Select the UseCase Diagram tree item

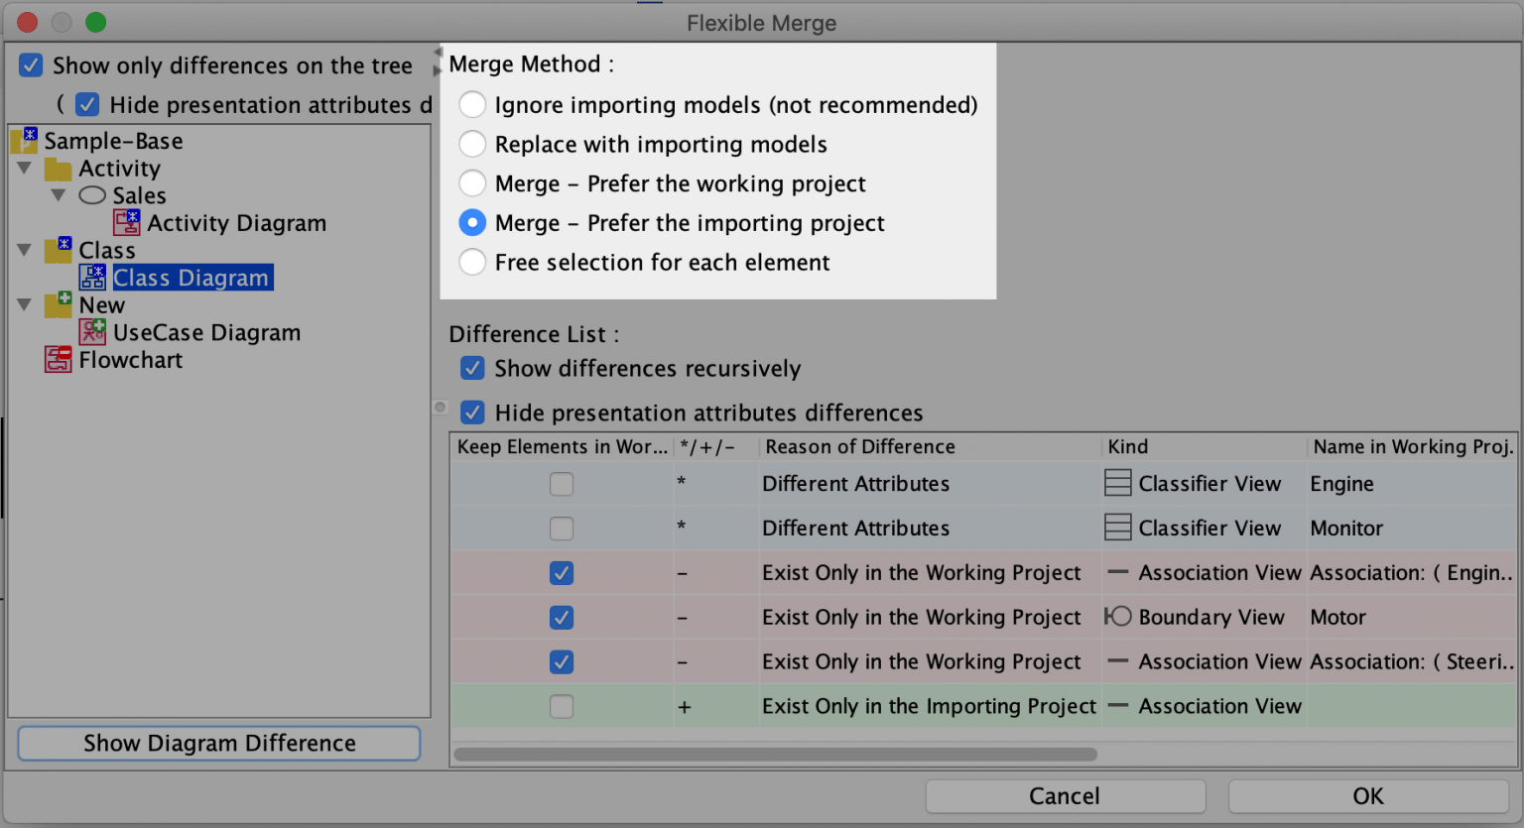click(206, 332)
